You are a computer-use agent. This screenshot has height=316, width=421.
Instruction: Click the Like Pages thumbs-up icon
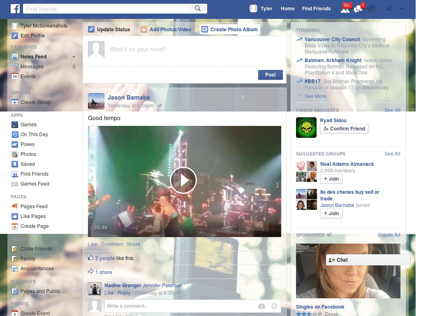(15, 216)
